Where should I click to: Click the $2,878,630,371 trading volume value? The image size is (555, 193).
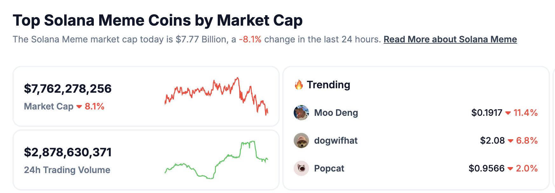pyautogui.click(x=68, y=152)
